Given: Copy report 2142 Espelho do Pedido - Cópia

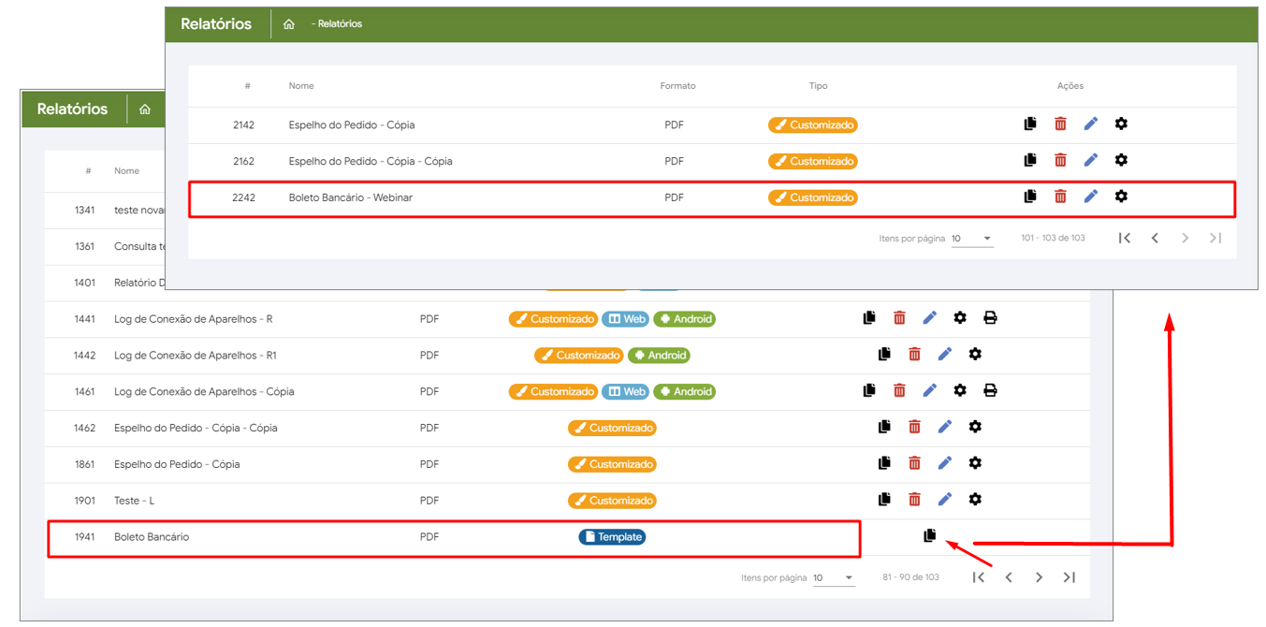Looking at the screenshot, I should [x=1030, y=124].
